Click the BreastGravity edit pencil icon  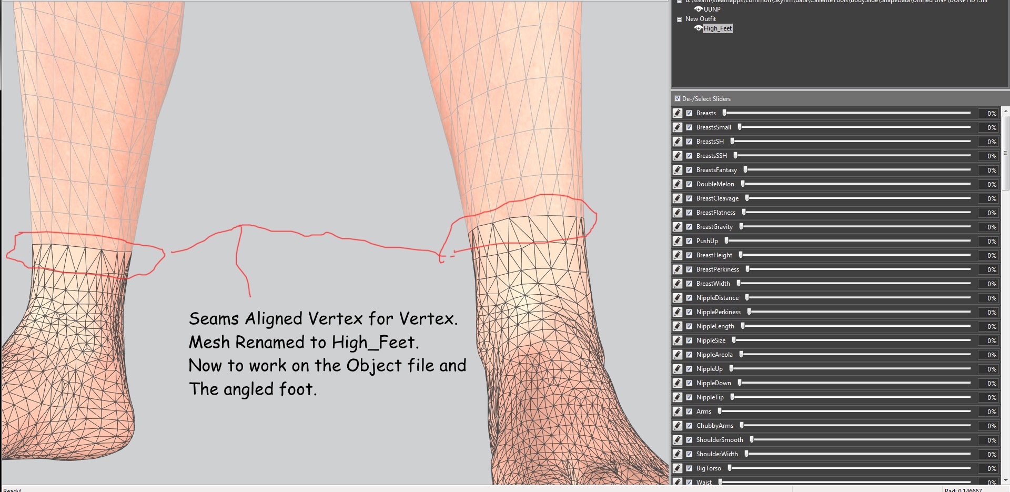(x=678, y=227)
